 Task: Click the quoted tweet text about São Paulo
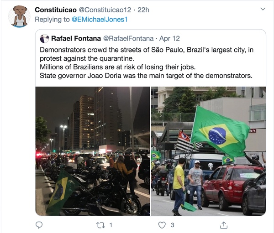147,62
